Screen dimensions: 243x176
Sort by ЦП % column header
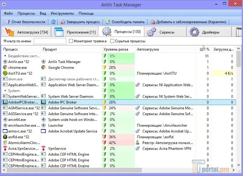click(203, 49)
